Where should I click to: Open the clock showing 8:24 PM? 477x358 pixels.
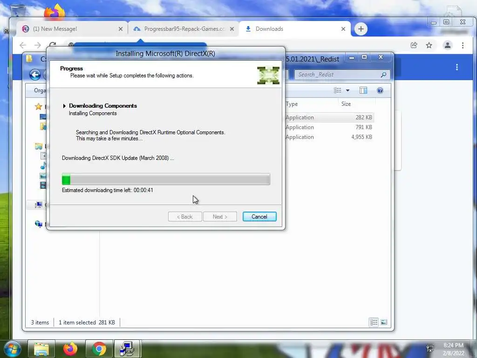pos(453,349)
